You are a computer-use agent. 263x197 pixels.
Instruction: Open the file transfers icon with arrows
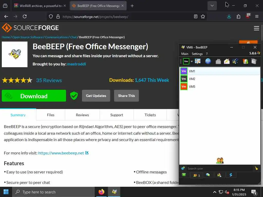tap(245, 61)
